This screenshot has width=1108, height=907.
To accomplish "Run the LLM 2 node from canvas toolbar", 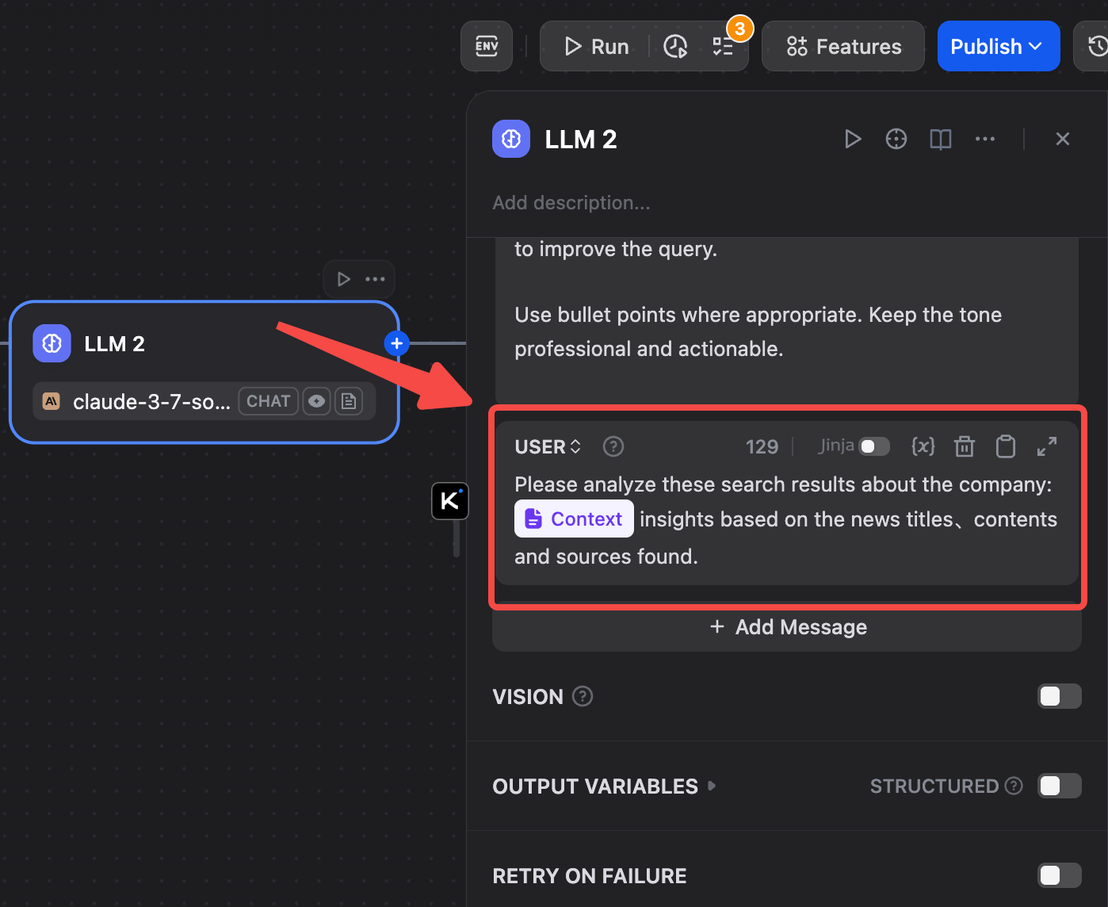I will click(343, 279).
